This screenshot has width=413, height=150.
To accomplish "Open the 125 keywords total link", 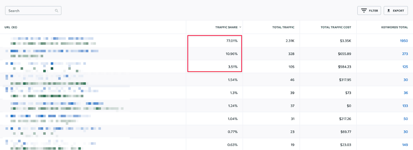I will point(405,67).
